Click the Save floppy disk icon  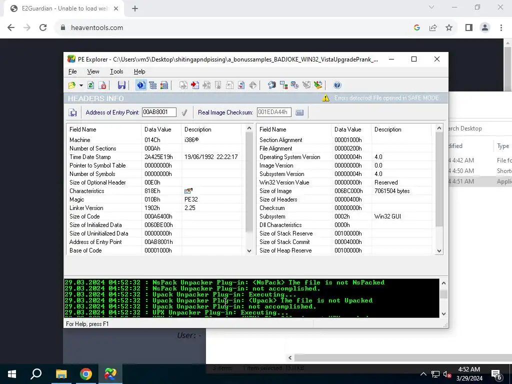pos(121,85)
